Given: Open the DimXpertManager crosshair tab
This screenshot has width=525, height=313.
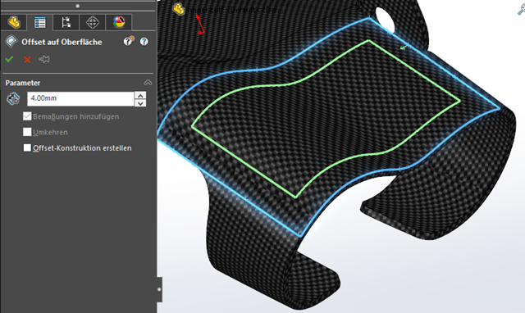Looking at the screenshot, I should 93,22.
